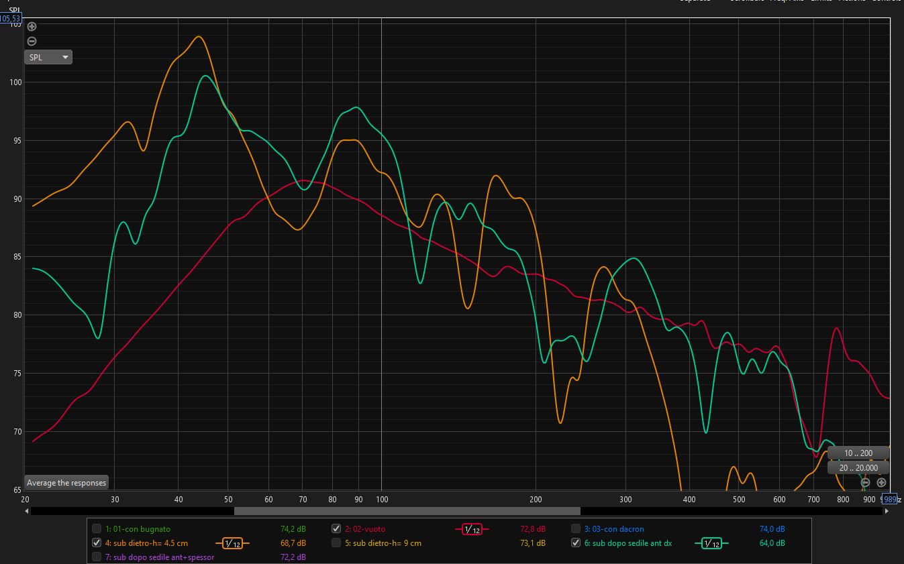The image size is (904, 564).
Task: Open green 1/12 smoothing indicator for sub dopo sedile
Action: 711,543
